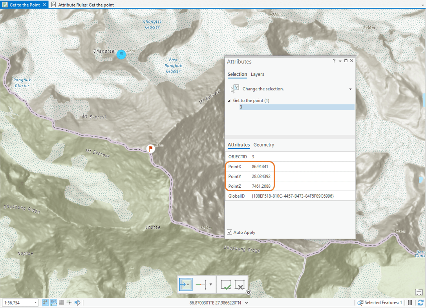426x308 pixels.
Task: Click the perpendicular constraint tool
Action: tap(201, 284)
